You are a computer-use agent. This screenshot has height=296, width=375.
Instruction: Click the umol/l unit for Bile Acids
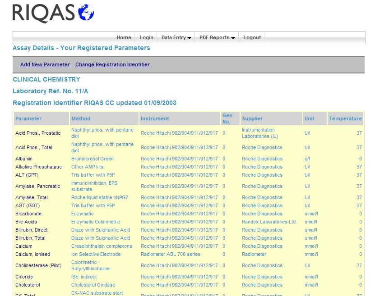[x=310, y=222]
